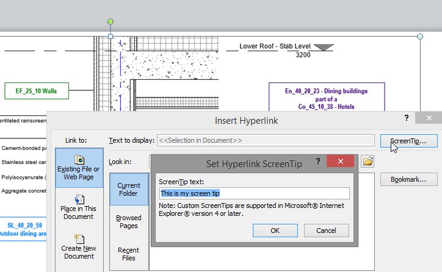Select Create New Document option
This screenshot has width=442, height=272.
tap(79, 247)
